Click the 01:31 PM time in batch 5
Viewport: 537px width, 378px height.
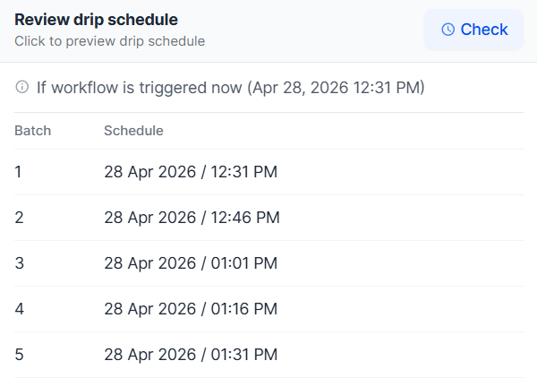244,355
